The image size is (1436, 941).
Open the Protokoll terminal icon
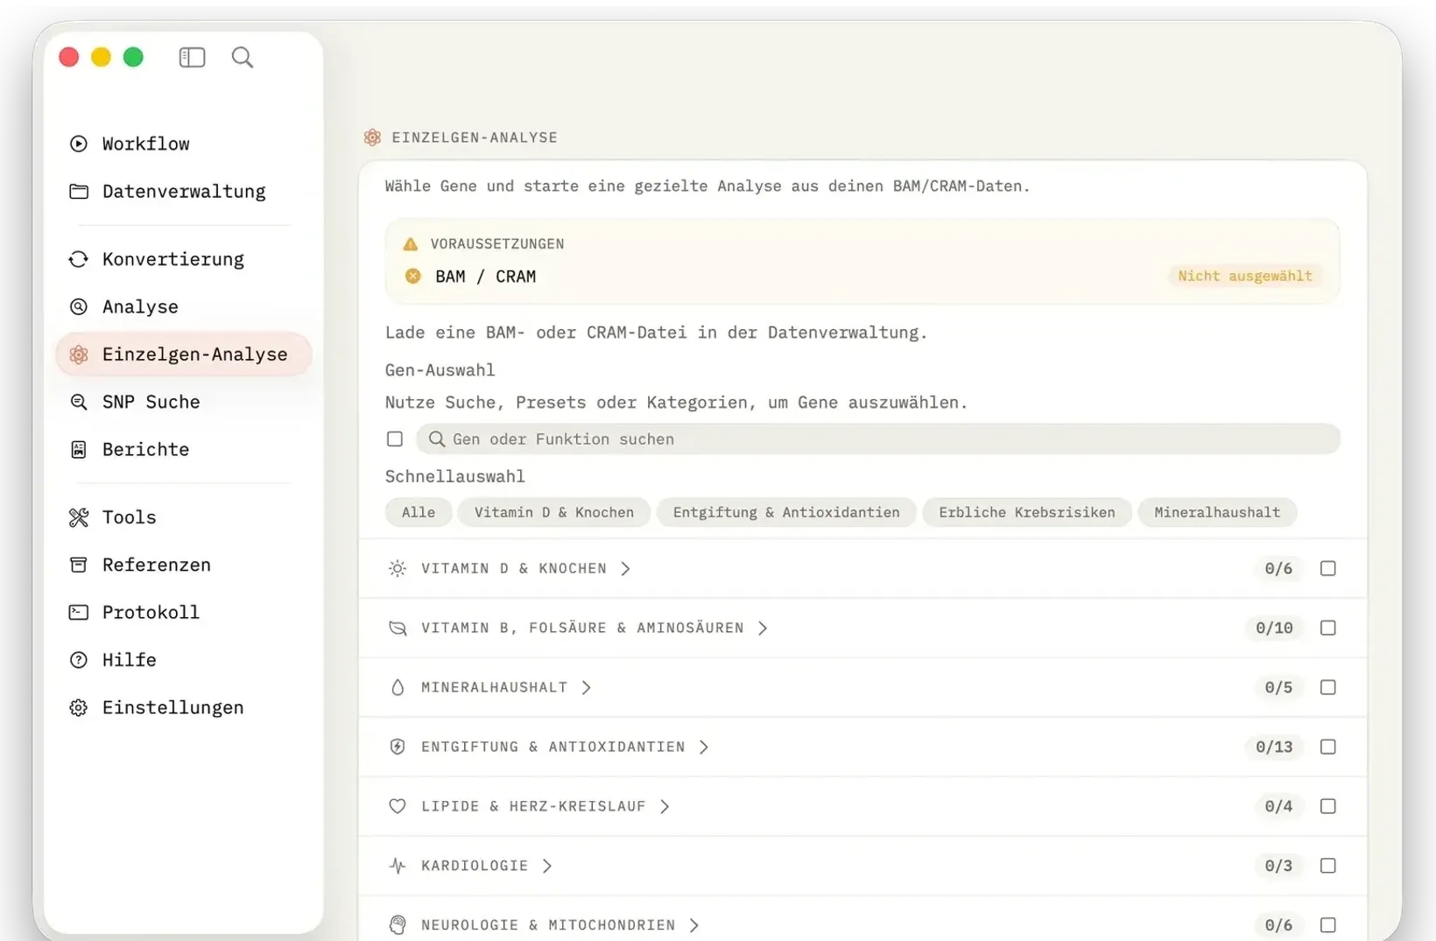pyautogui.click(x=79, y=612)
